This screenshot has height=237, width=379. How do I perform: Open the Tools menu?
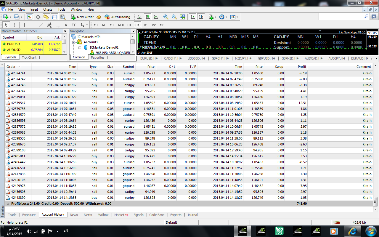pyautogui.click(x=62, y=9)
